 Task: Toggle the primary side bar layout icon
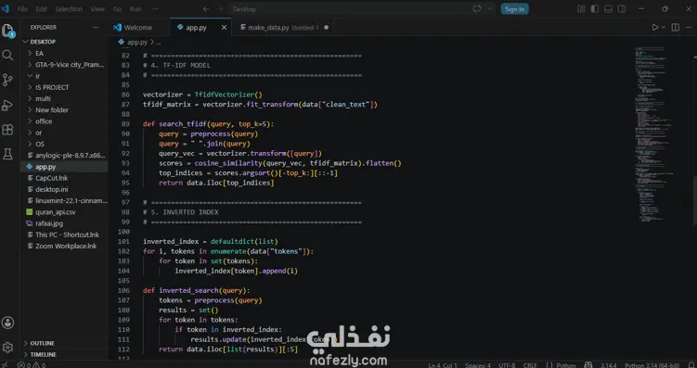pos(595,9)
